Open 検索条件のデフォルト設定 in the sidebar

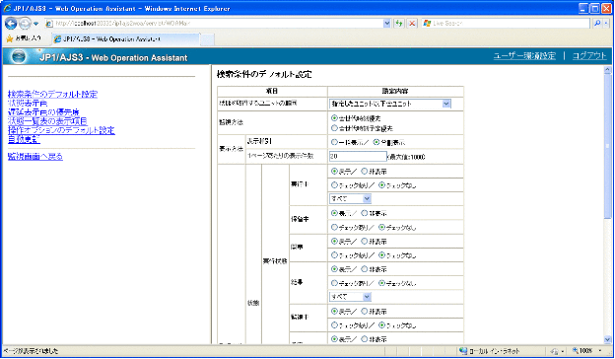[x=52, y=94]
